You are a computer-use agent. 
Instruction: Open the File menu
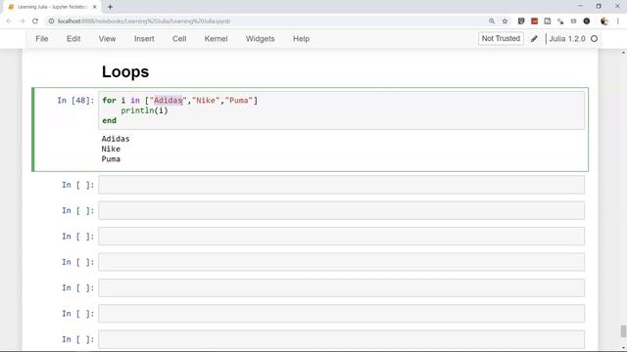tap(41, 39)
